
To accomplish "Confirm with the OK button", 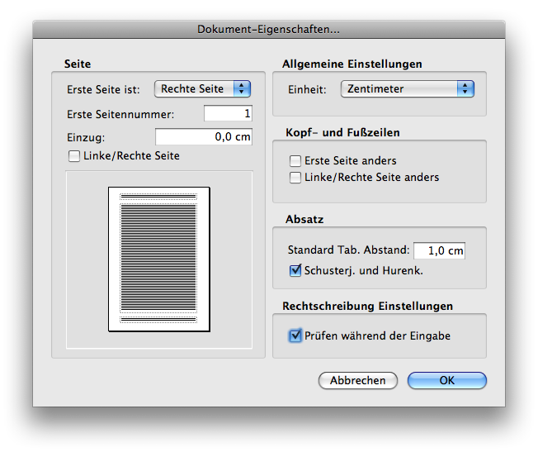I will pos(446,380).
